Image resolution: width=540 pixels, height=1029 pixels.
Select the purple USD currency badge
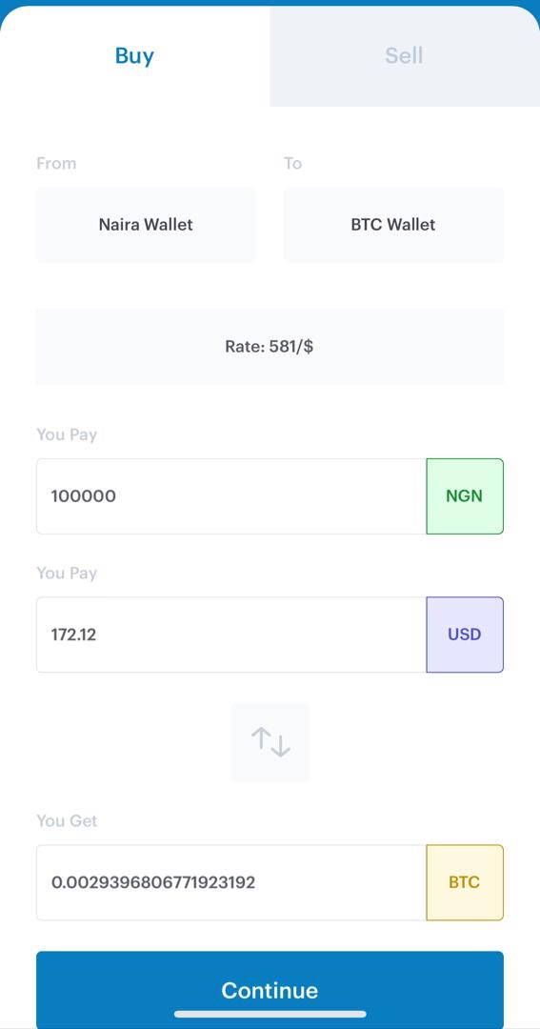[x=465, y=635]
